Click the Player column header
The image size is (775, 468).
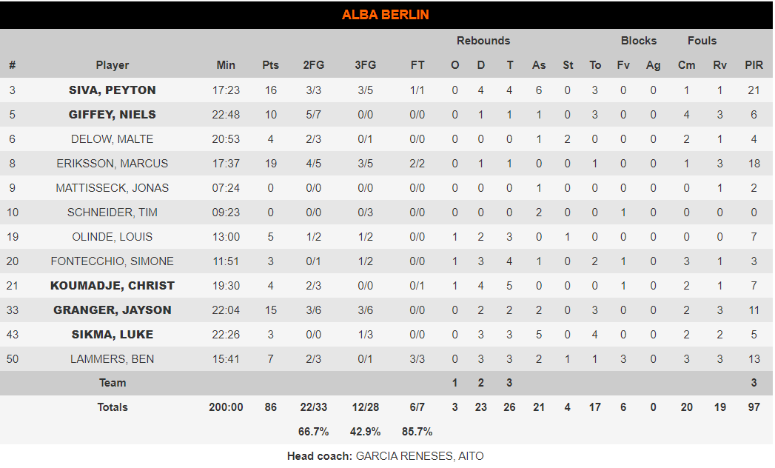[113, 65]
